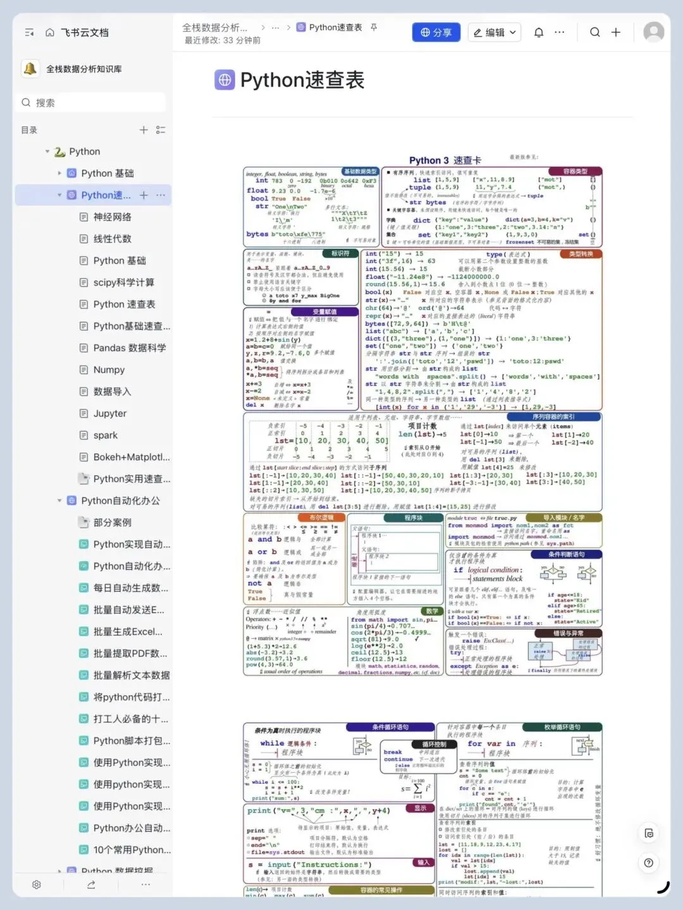Click the Python速查表 breadcrumb
Screen dimensions: 683x910
[336, 28]
